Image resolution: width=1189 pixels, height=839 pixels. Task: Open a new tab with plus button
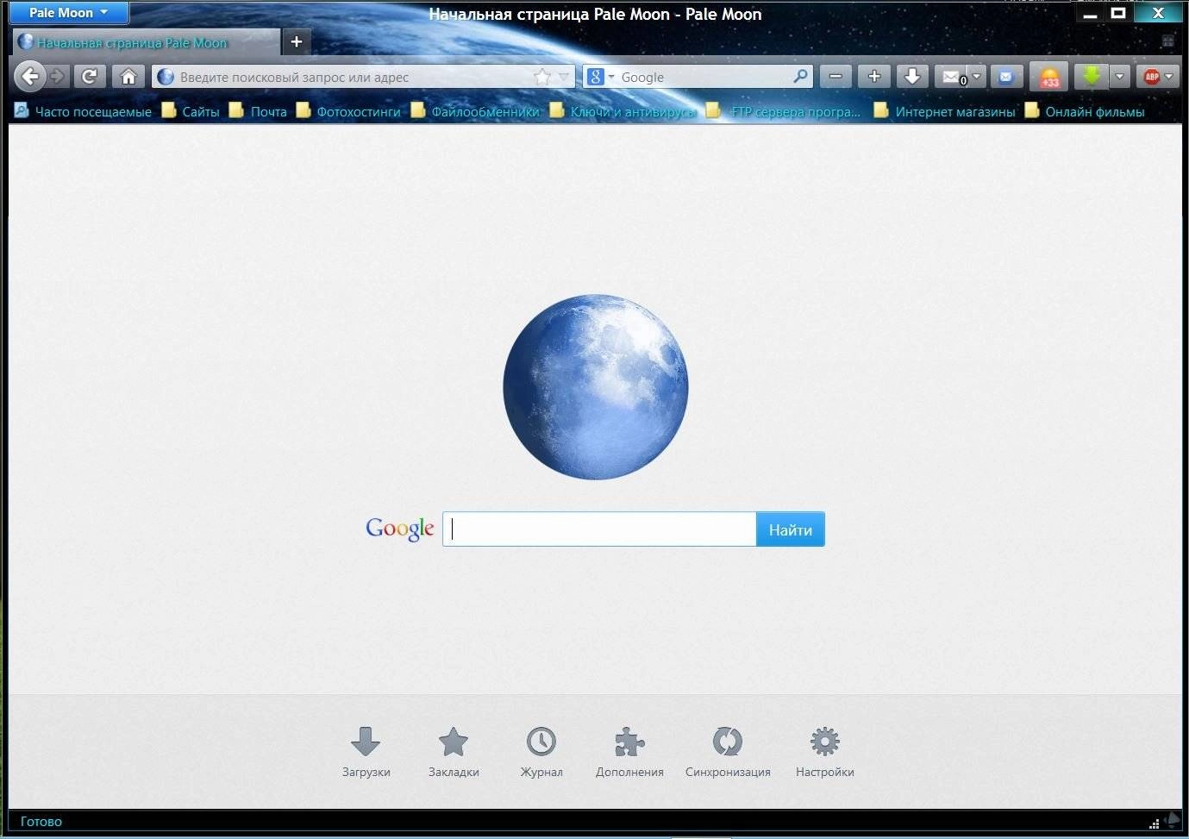297,41
